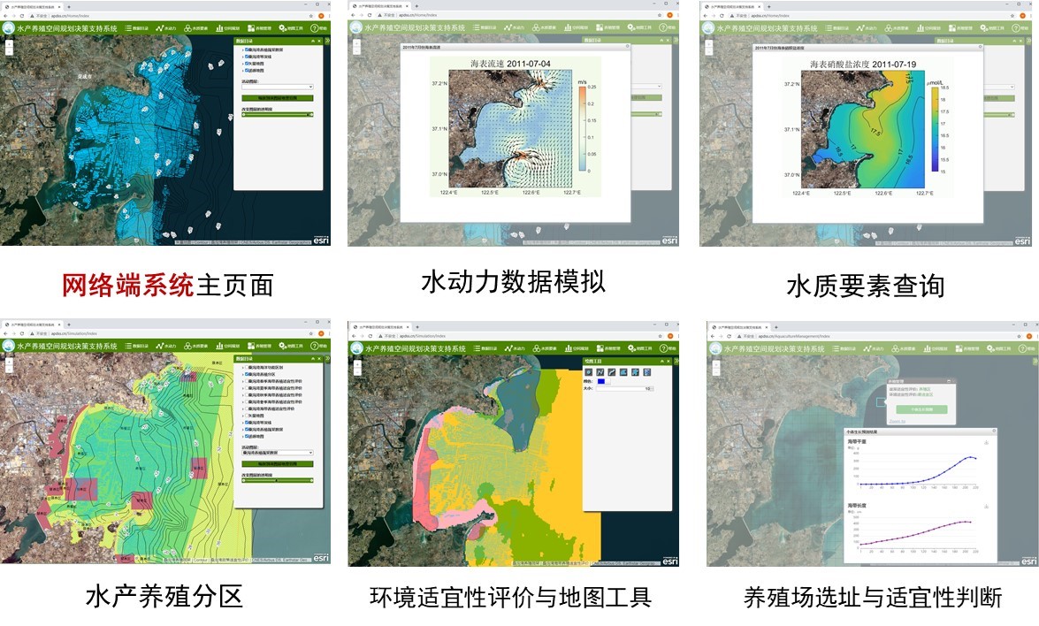Expand the 桑沟湾等深线 tree node on 网络端系统主页面
The image size is (1039, 626).
pos(241,57)
